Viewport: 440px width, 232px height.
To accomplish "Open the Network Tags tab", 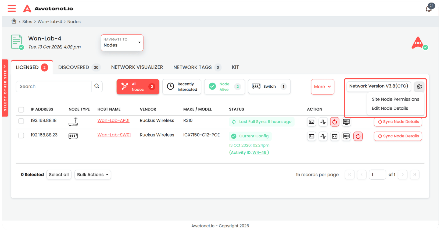I will [197, 67].
